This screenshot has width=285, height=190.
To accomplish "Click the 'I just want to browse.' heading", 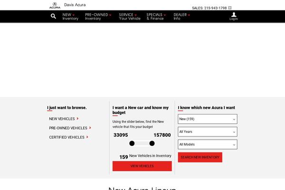I will point(67,108).
